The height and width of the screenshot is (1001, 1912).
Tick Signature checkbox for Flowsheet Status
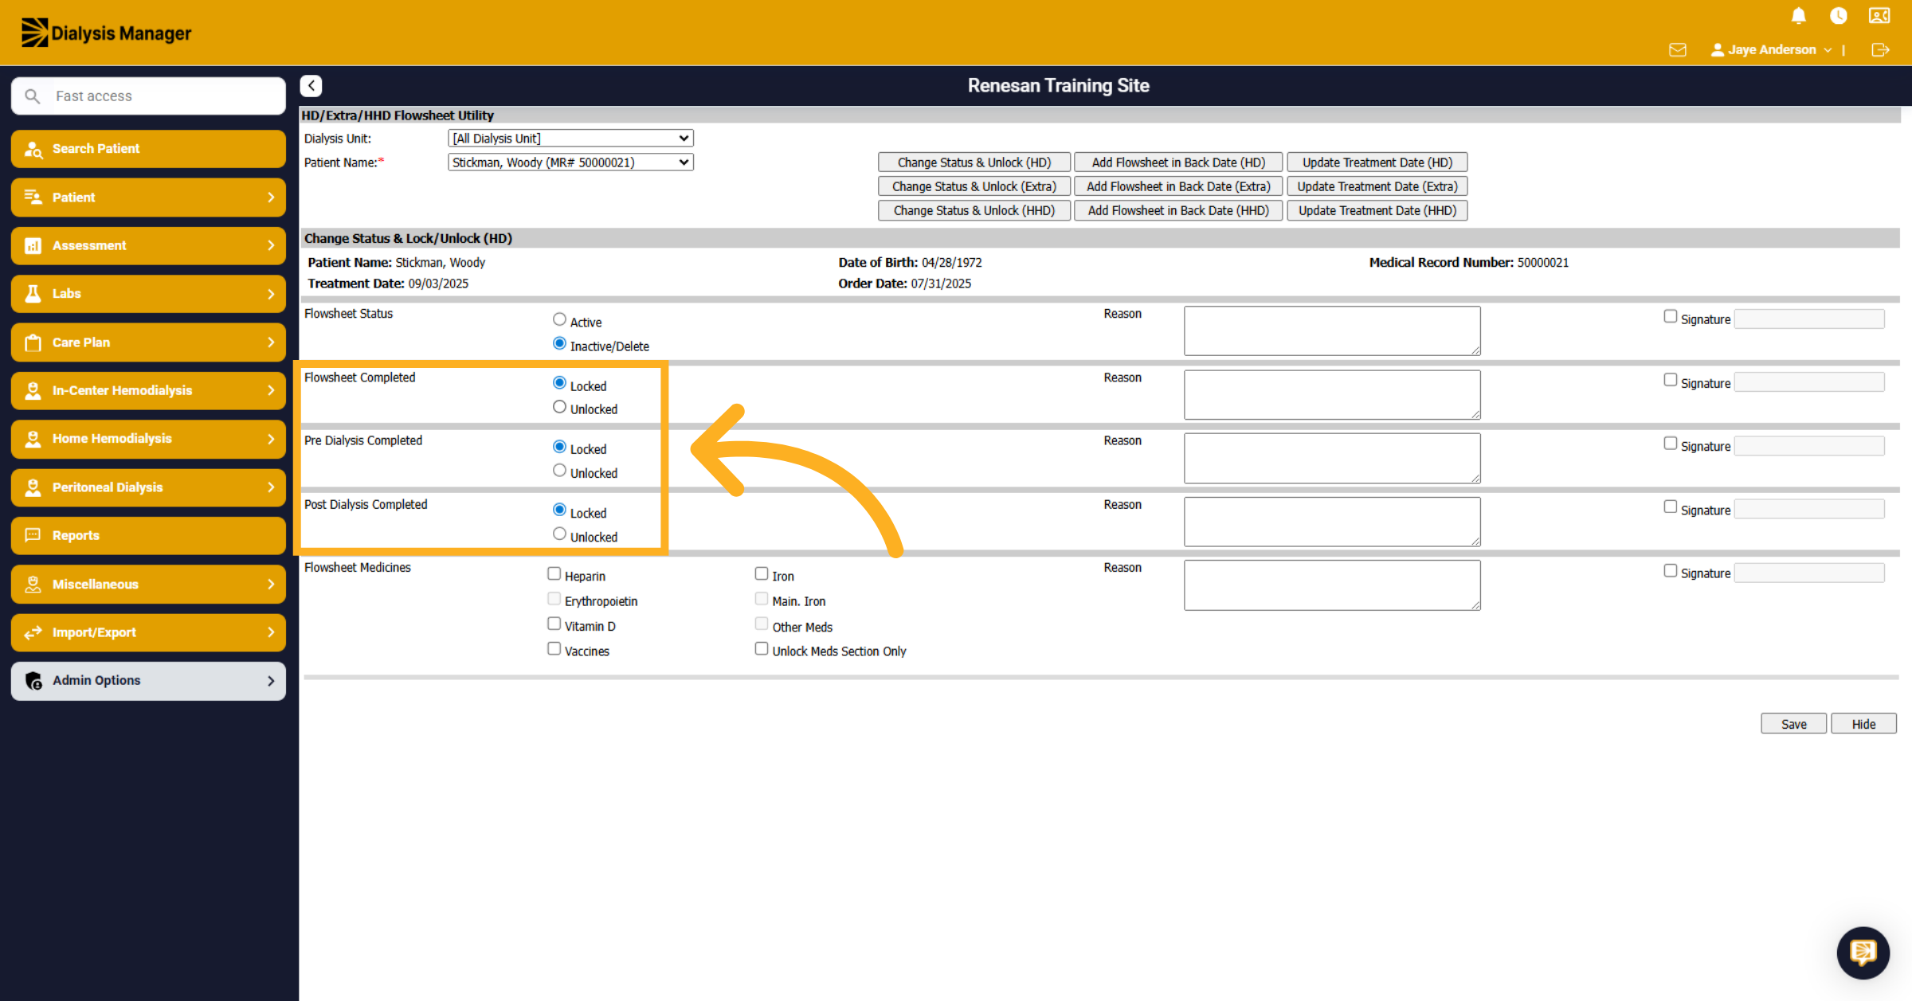pyautogui.click(x=1671, y=316)
